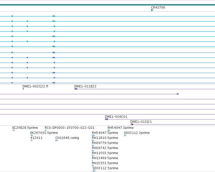Viewport: 215px width, 172px height.
Task: Open the RH11503.5prime label
Action: point(105,153)
